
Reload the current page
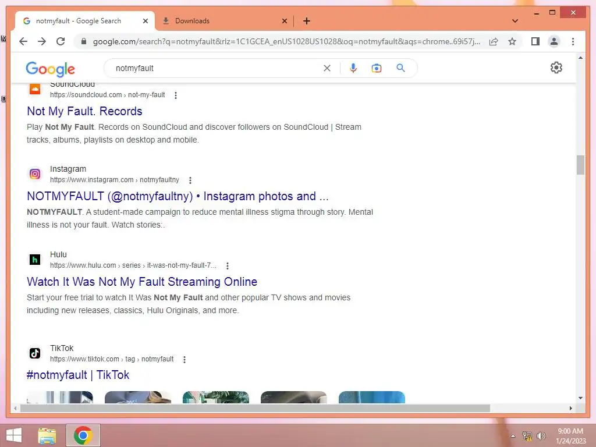[x=61, y=41]
